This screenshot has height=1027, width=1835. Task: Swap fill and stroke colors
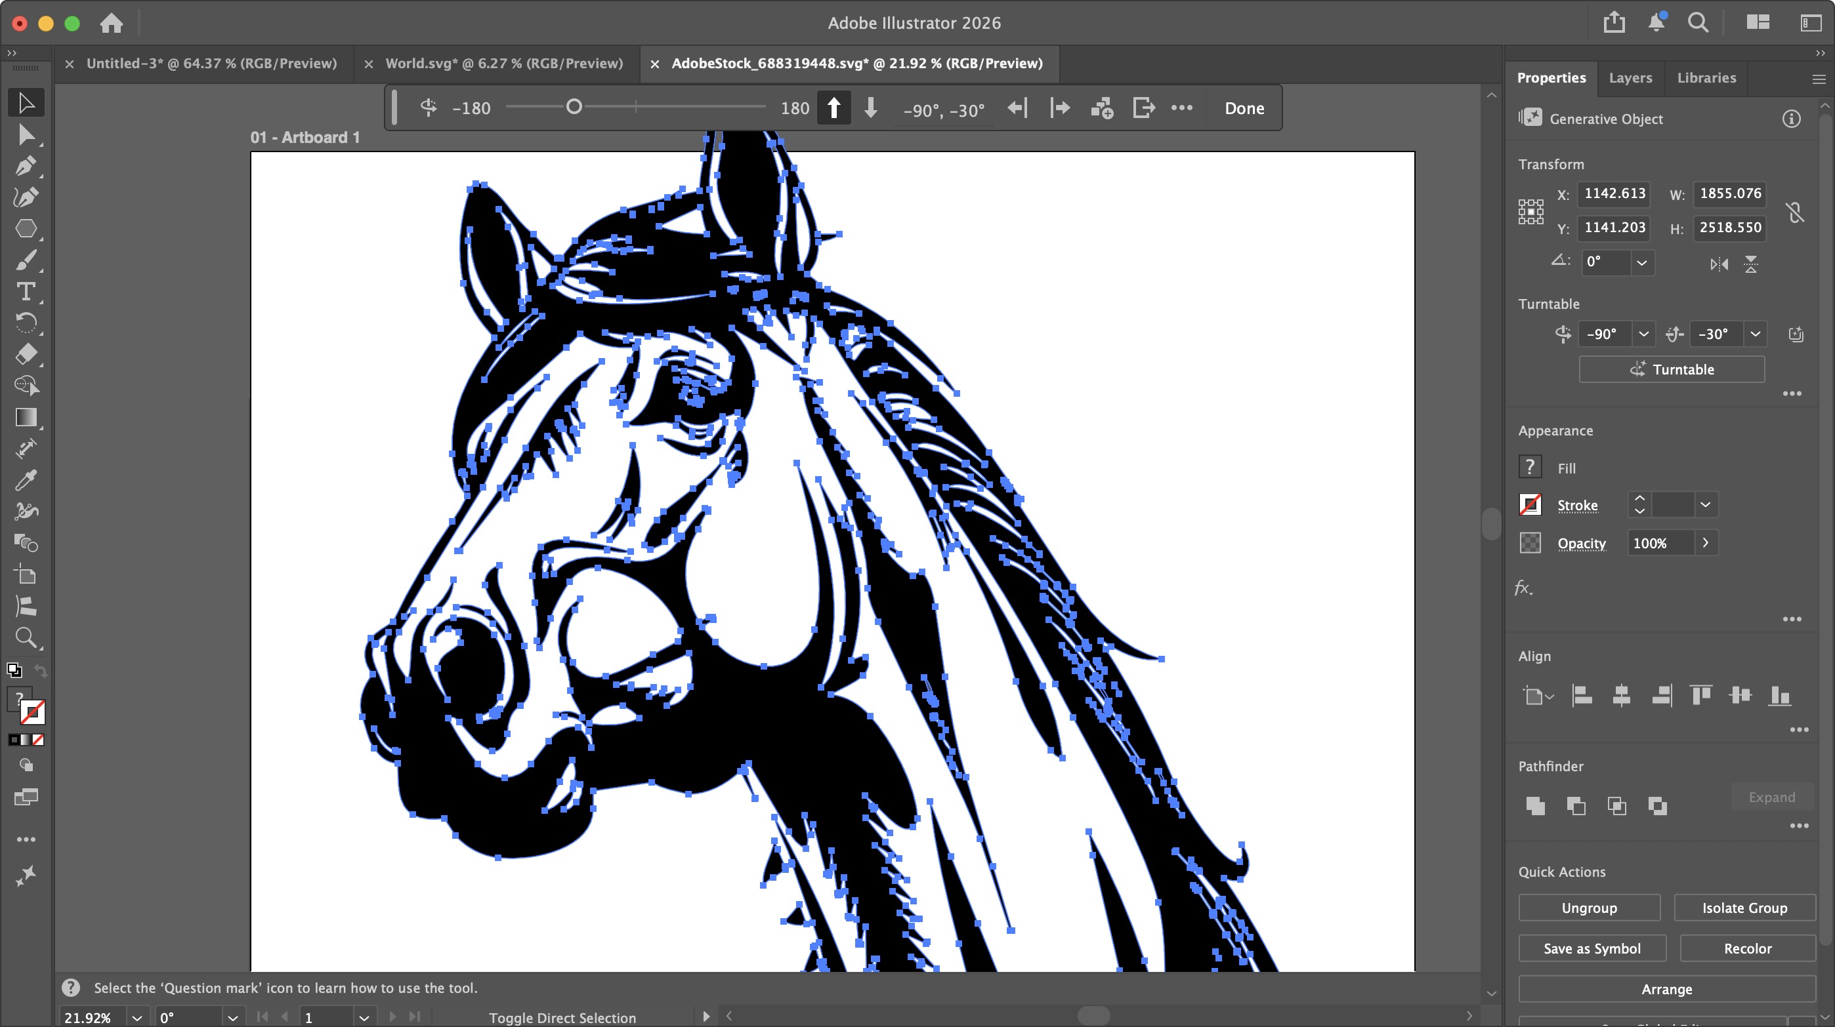point(41,671)
